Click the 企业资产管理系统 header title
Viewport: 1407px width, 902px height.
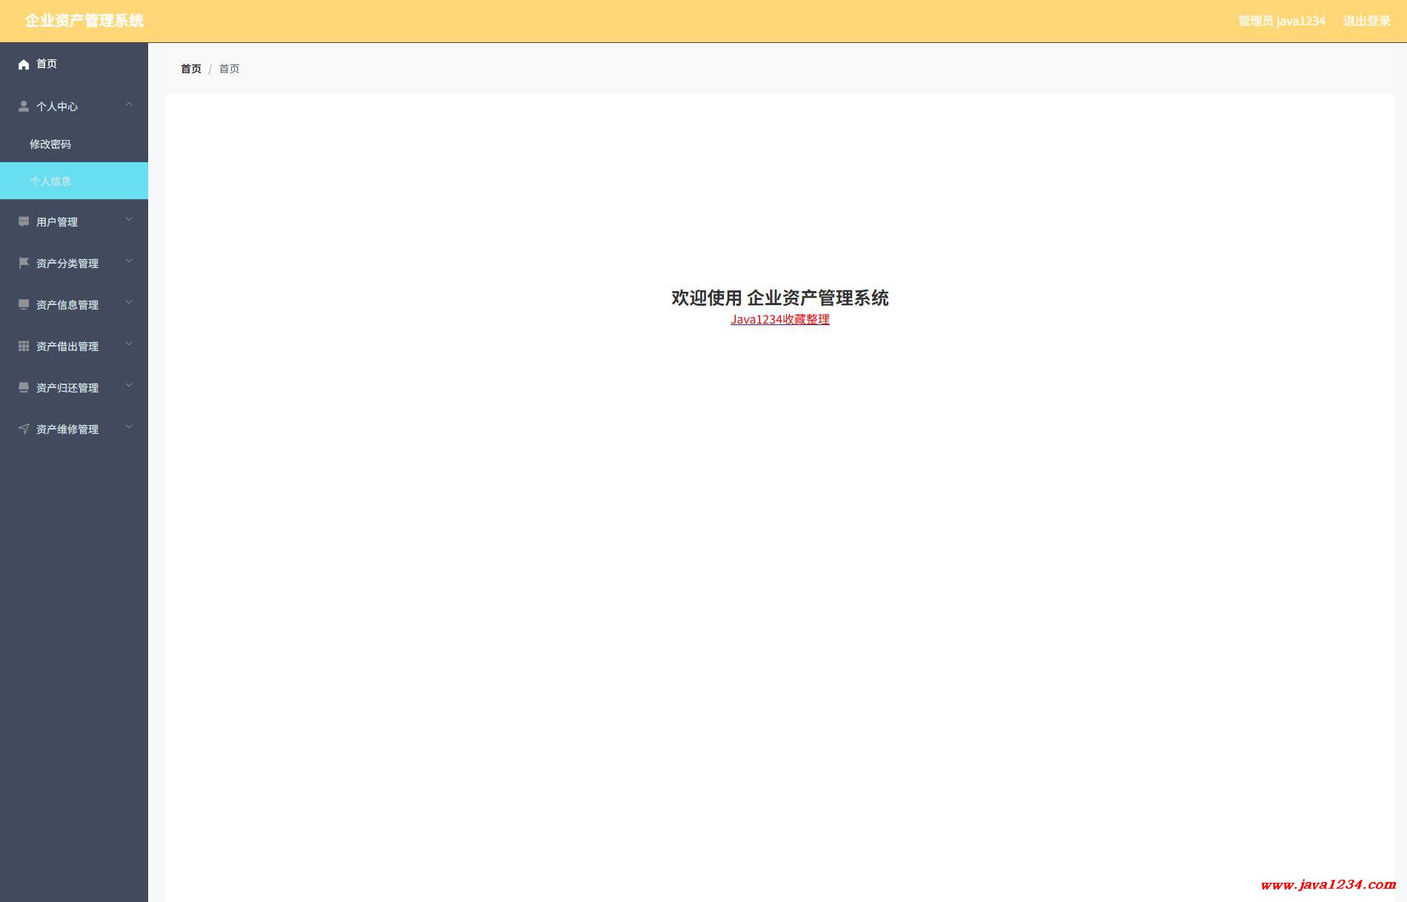(x=84, y=21)
